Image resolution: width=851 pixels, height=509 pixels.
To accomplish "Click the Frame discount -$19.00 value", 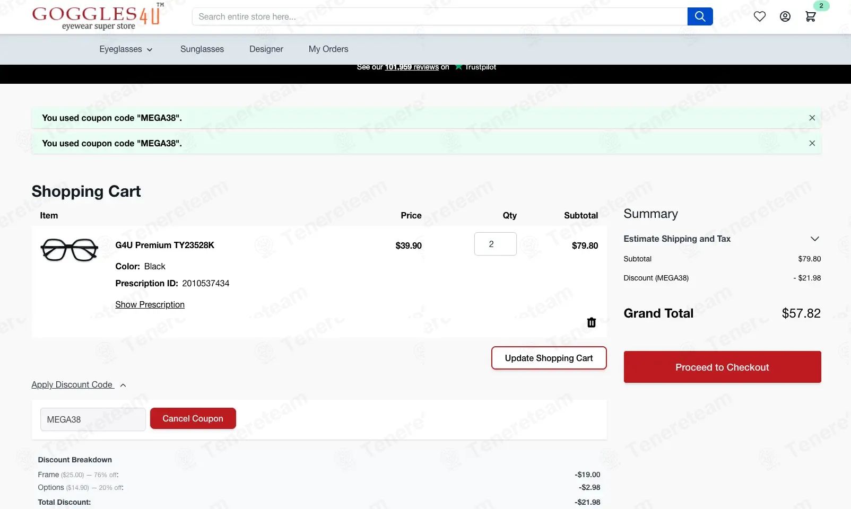I will 587,475.
